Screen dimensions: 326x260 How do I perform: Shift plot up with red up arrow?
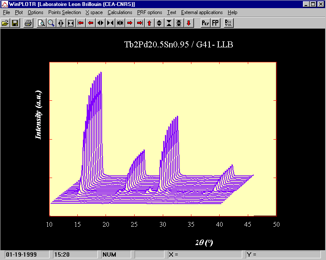tap(150, 23)
